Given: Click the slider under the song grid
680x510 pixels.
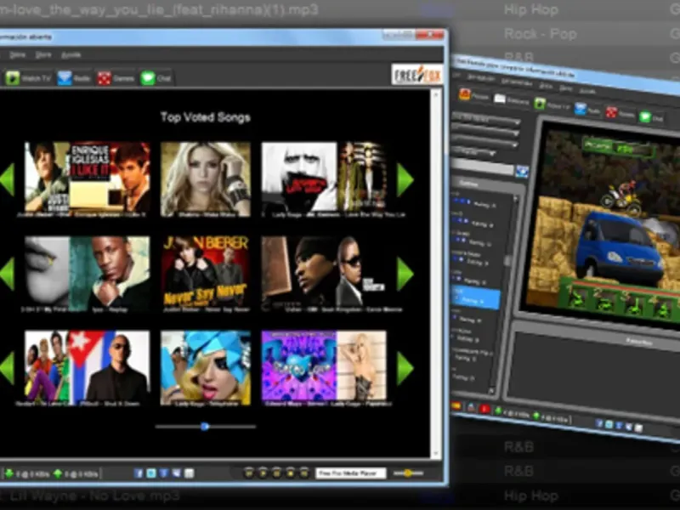Looking at the screenshot, I should click(x=206, y=427).
